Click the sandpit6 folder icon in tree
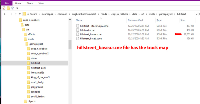 (x=29, y=92)
